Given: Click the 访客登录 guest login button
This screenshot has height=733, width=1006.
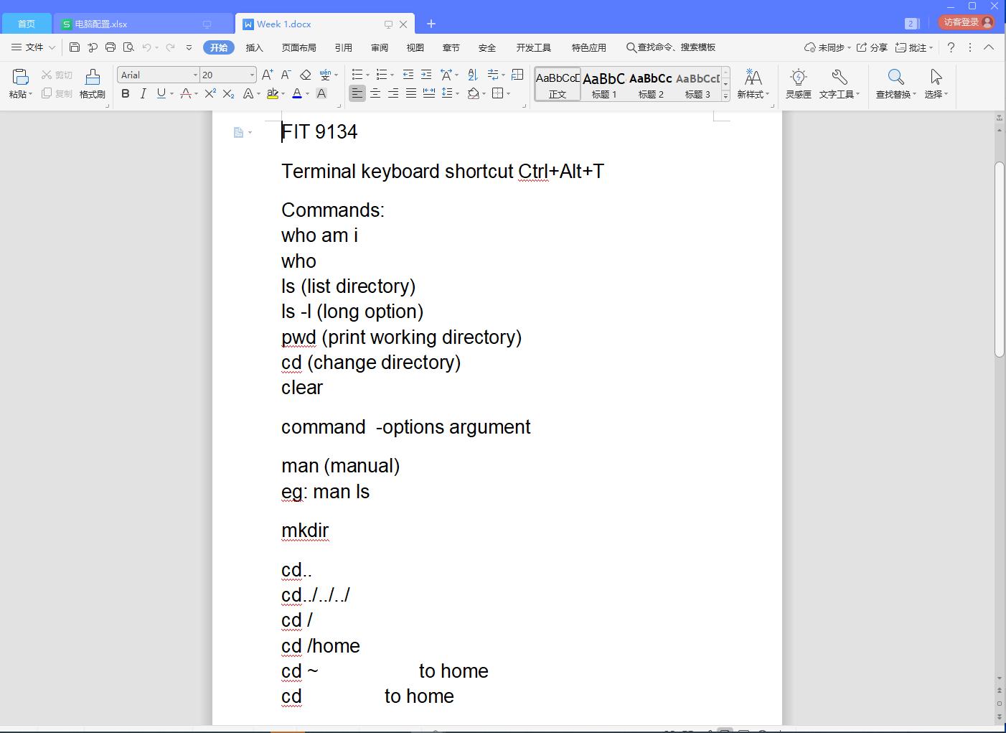Looking at the screenshot, I should click(x=967, y=22).
